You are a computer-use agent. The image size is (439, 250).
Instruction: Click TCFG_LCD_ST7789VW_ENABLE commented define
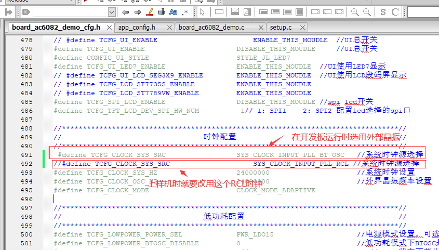[x=149, y=93]
